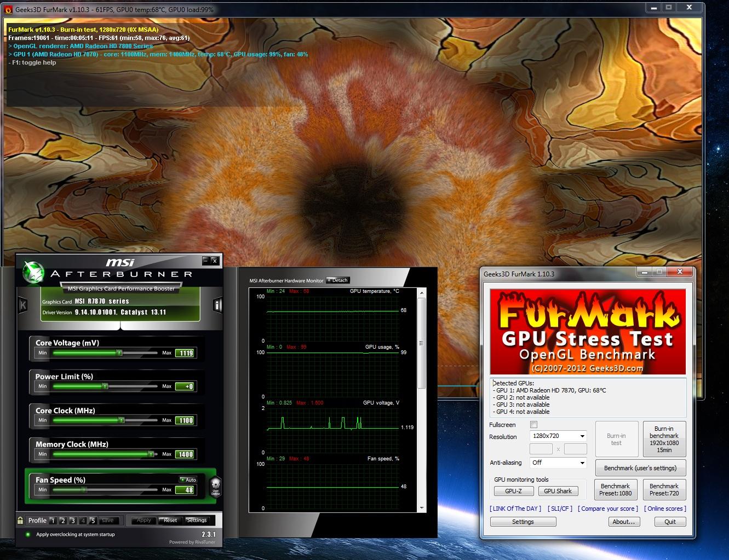The image size is (729, 560).
Task: Click the Power Limit slider handle
Action: (105, 386)
